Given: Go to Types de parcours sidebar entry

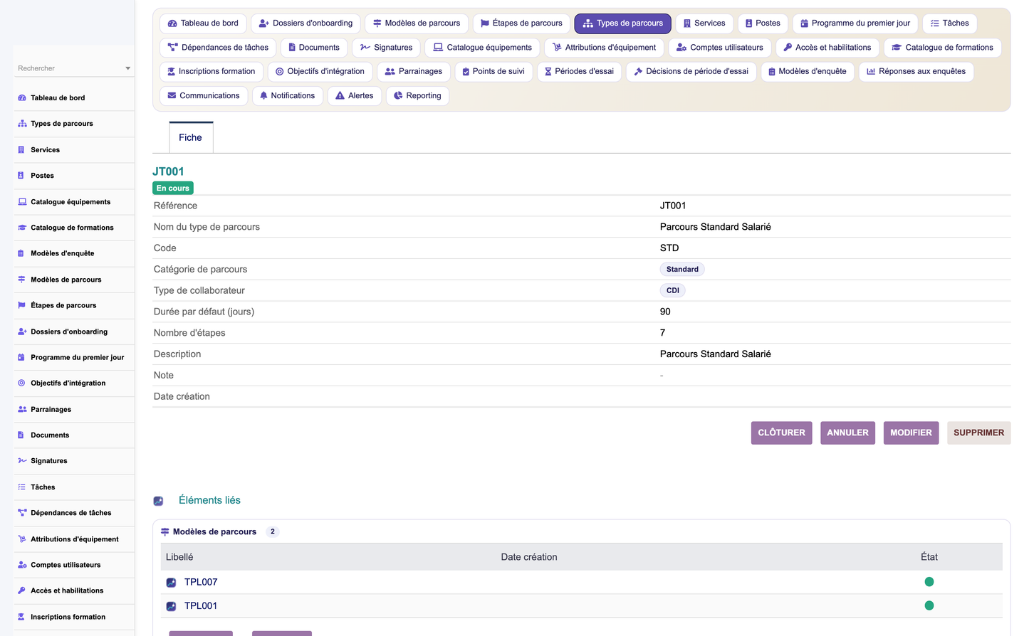Looking at the screenshot, I should [x=74, y=124].
